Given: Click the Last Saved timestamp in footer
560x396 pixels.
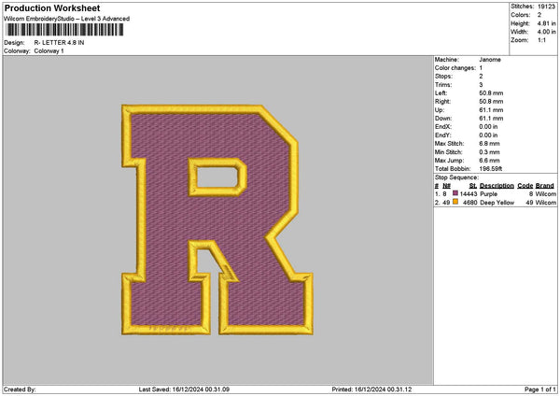Looking at the screenshot, I should (184, 389).
